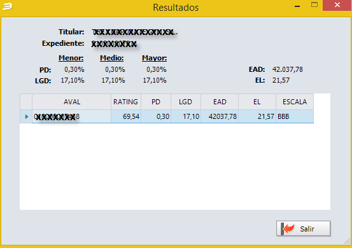Click the Titular label
Screen dimensions: 352x248
(71, 32)
